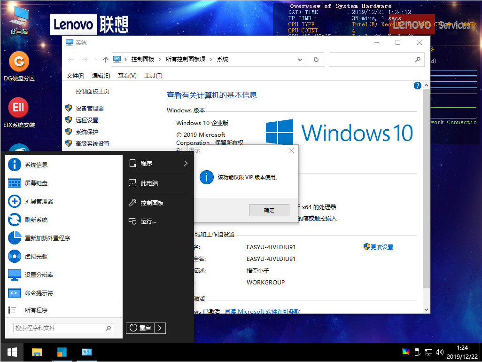Open 工具(T) menu

click(154, 76)
